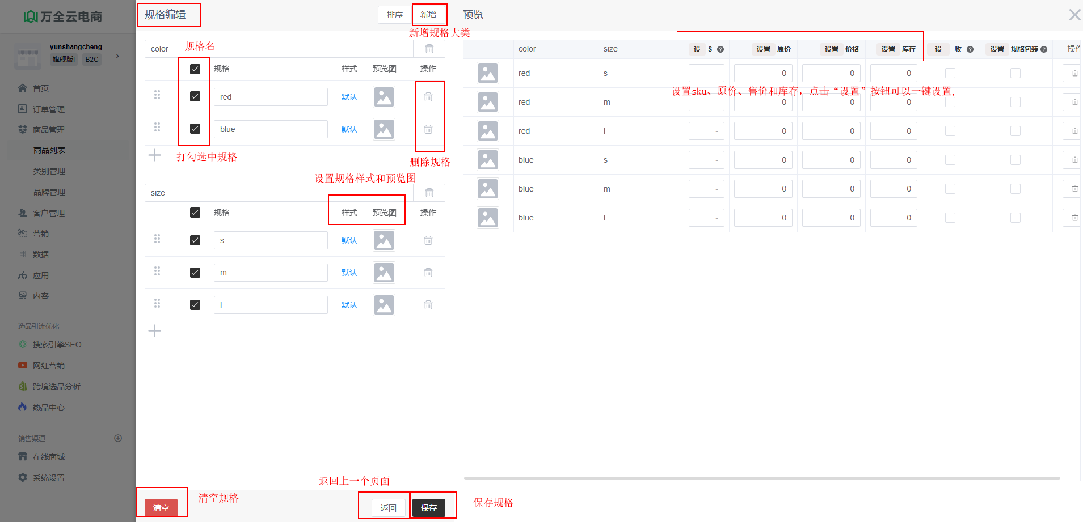Delete the size 'm' spec row
Image resolution: width=1083 pixels, height=522 pixels.
[428, 273]
